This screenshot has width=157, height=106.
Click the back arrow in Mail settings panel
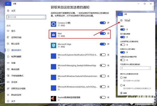pos(120,14)
